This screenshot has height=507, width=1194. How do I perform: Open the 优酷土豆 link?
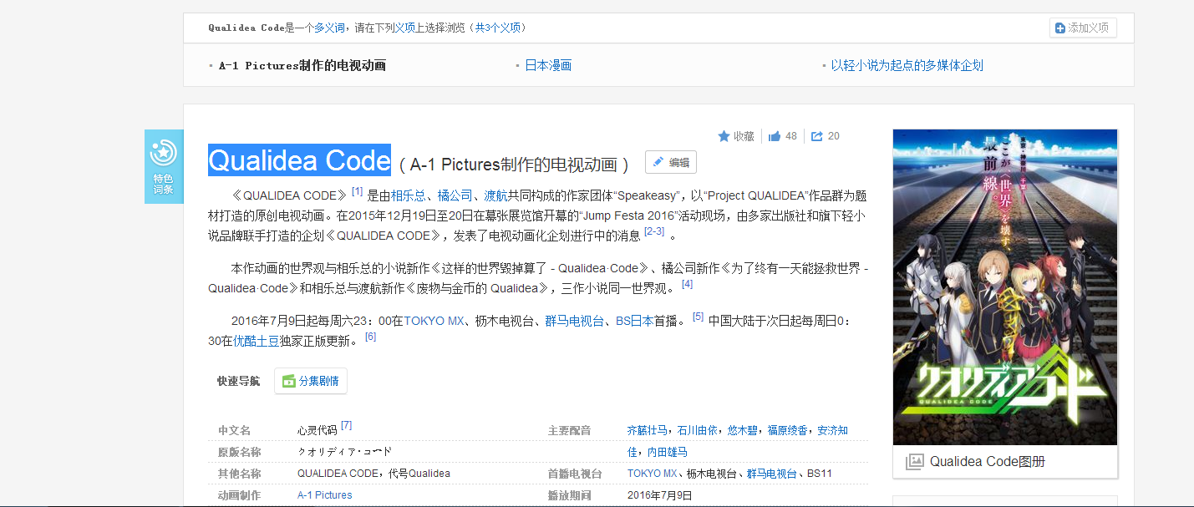point(256,341)
